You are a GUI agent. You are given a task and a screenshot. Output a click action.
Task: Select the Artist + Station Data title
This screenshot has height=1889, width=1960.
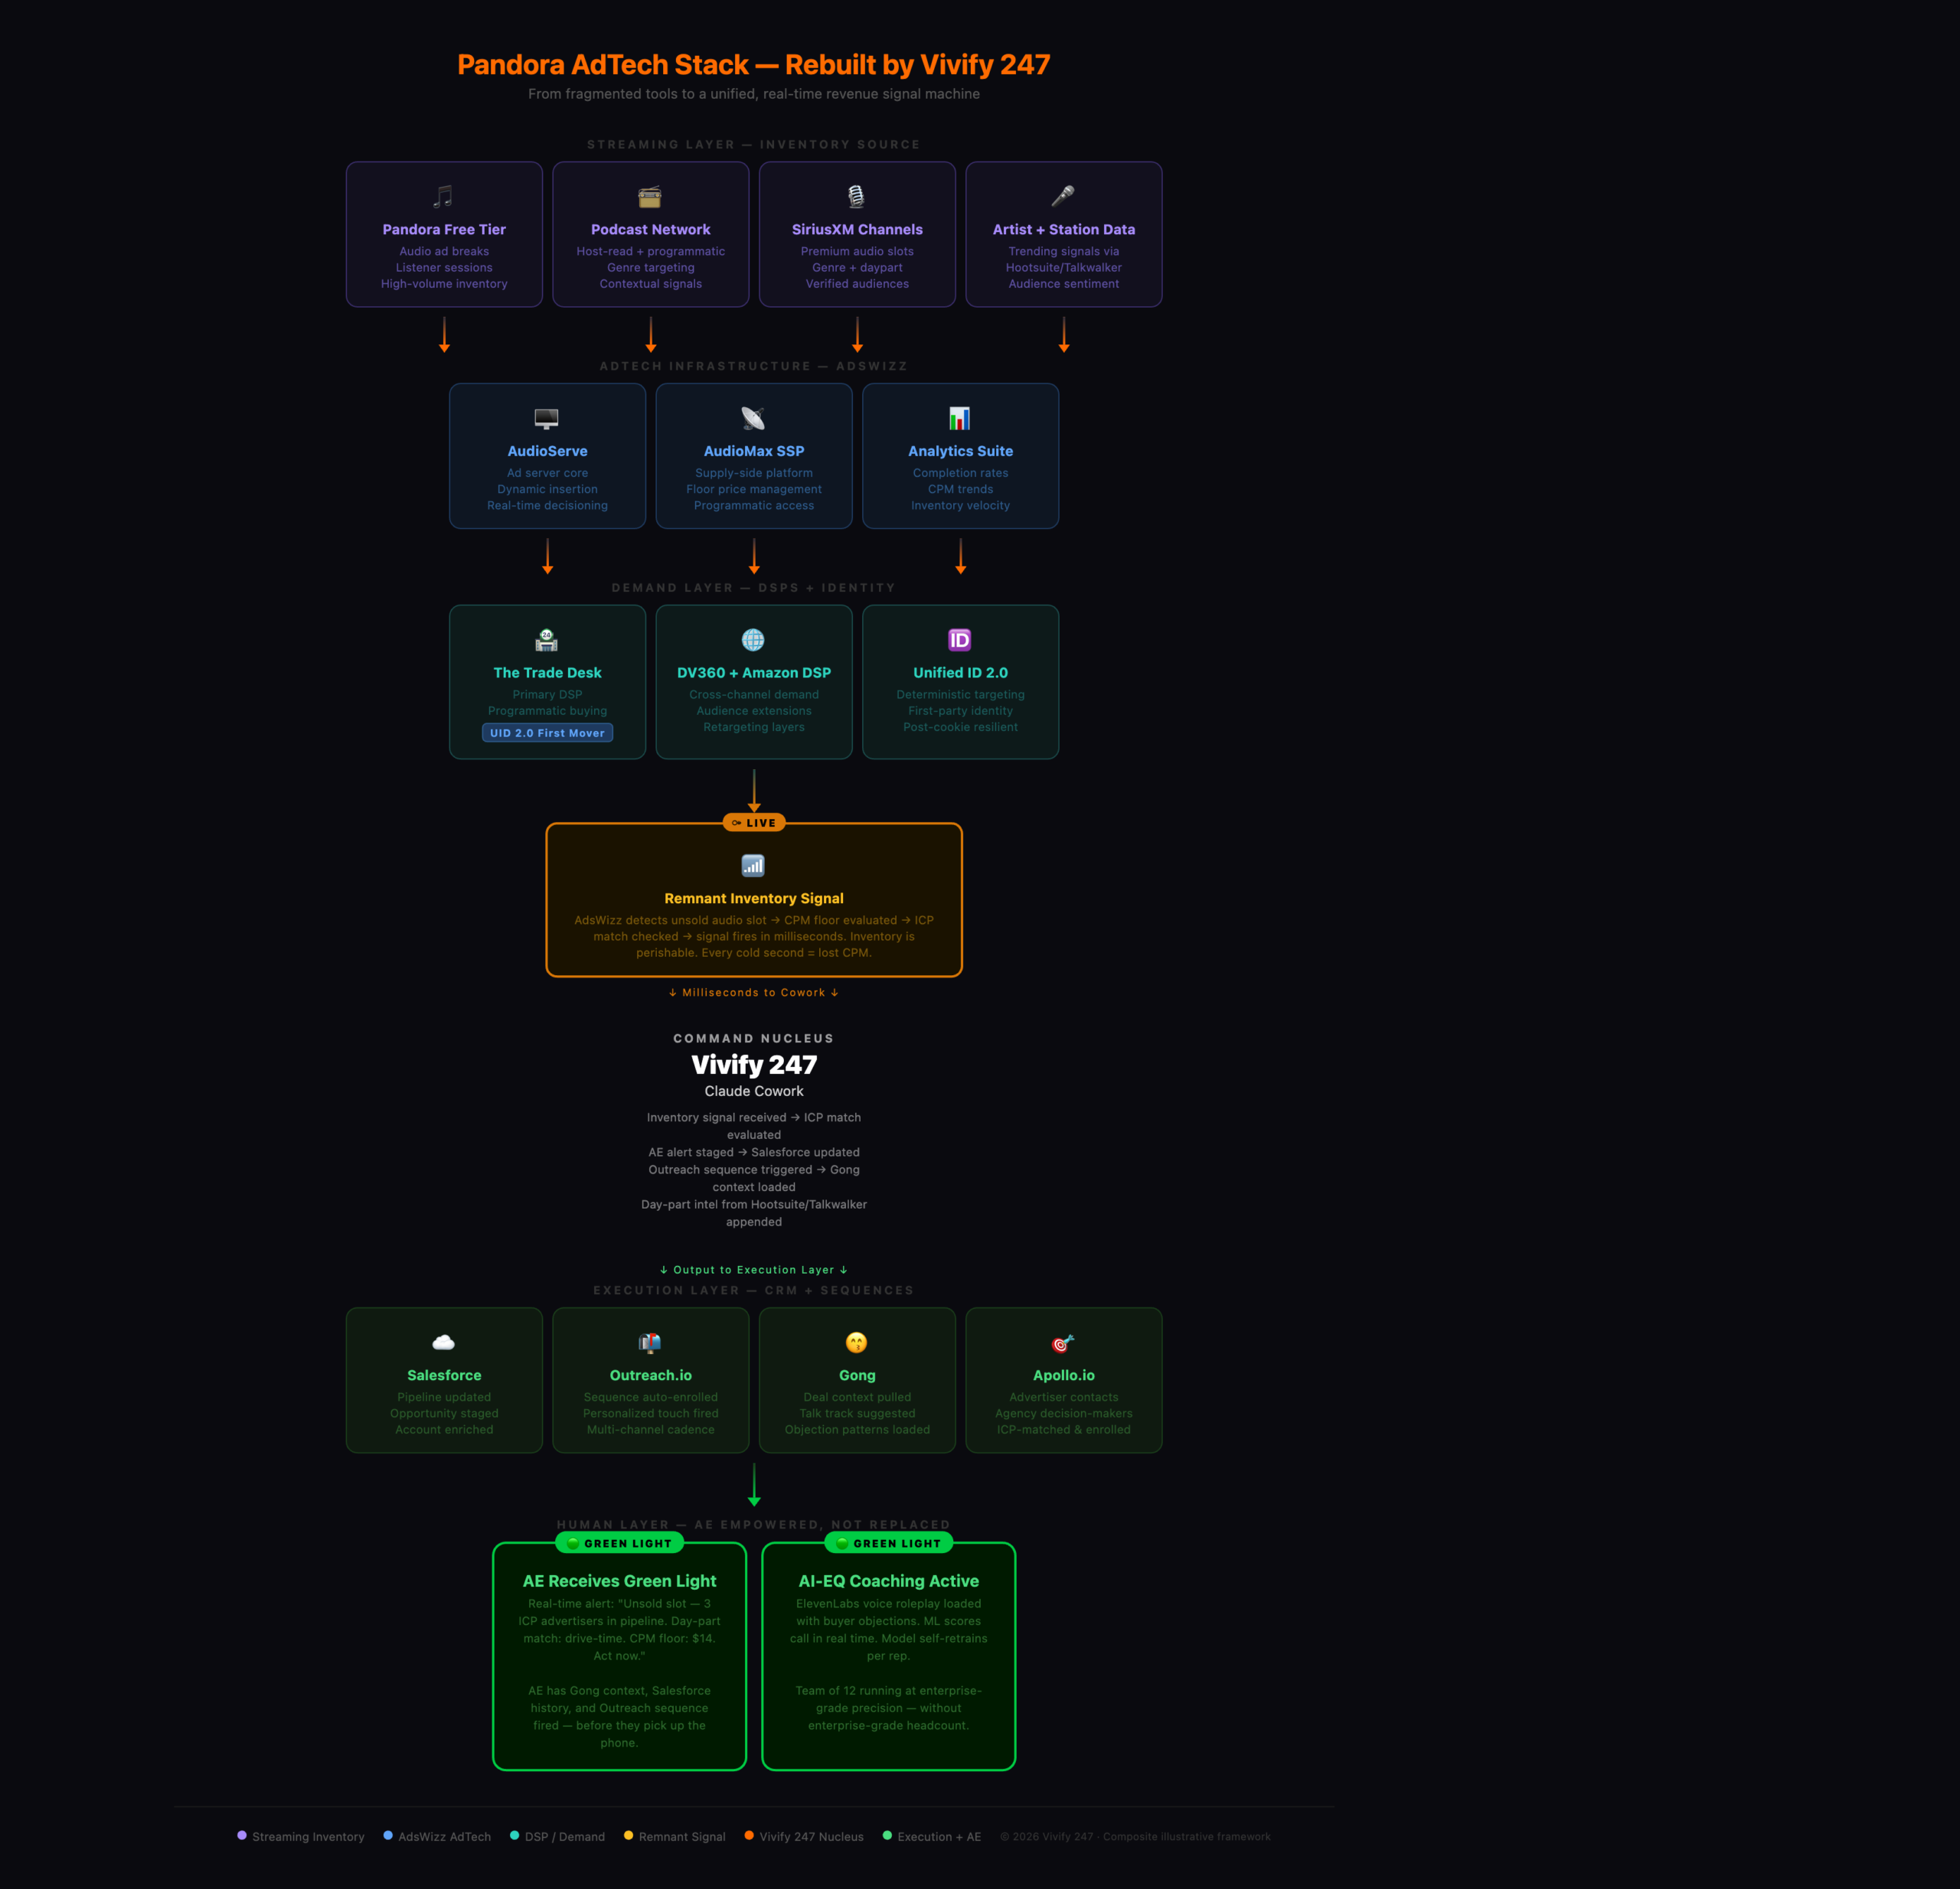point(1064,229)
